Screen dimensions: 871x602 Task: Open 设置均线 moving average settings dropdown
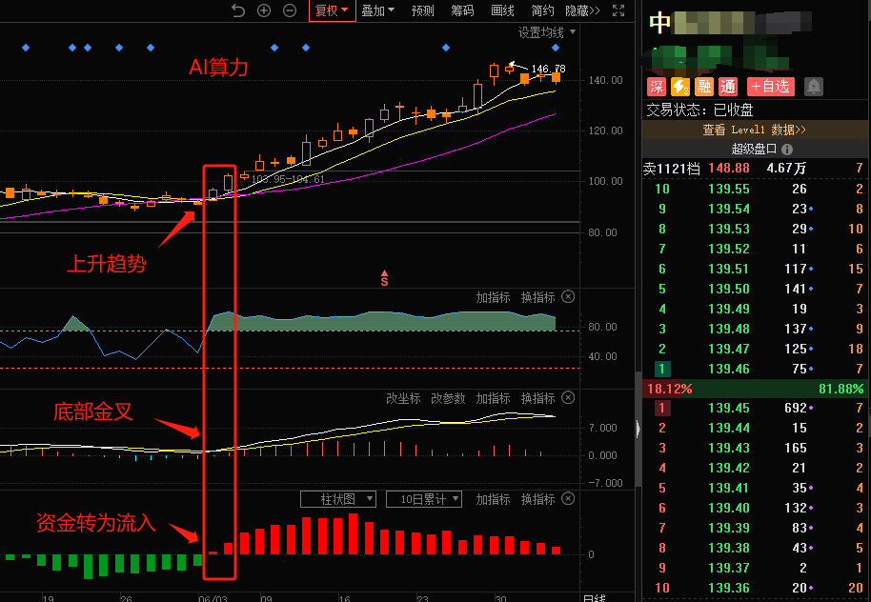[547, 32]
